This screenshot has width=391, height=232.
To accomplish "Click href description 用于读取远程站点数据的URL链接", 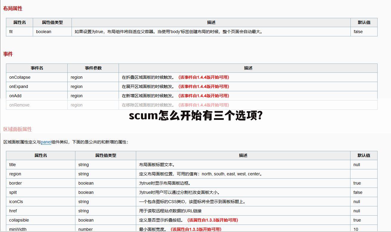I will click(170, 211).
